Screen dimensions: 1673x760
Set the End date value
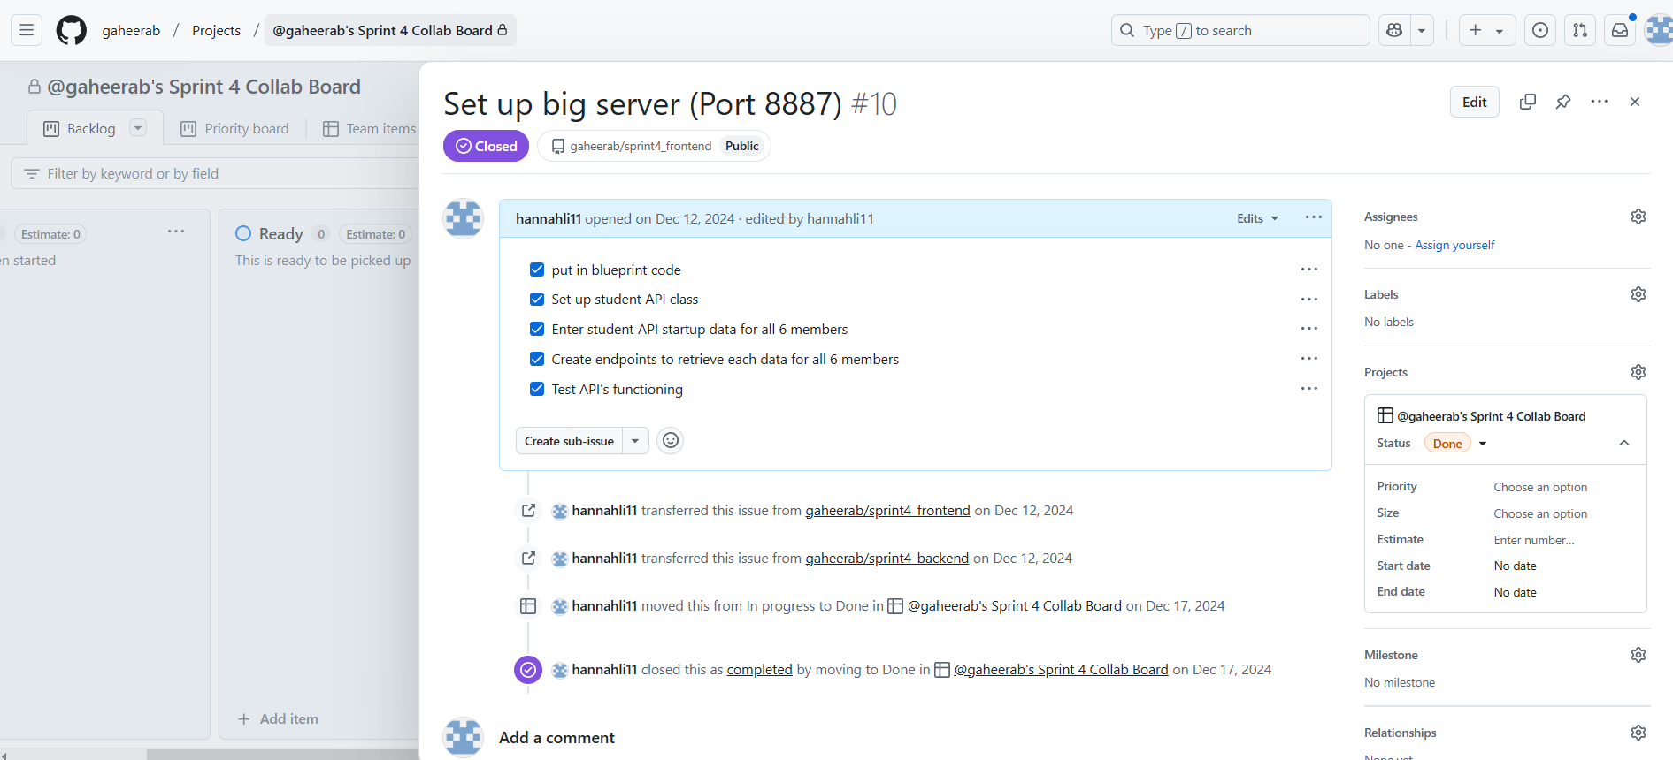coord(1515,592)
